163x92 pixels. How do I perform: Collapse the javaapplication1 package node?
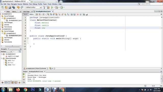coord(2,18)
